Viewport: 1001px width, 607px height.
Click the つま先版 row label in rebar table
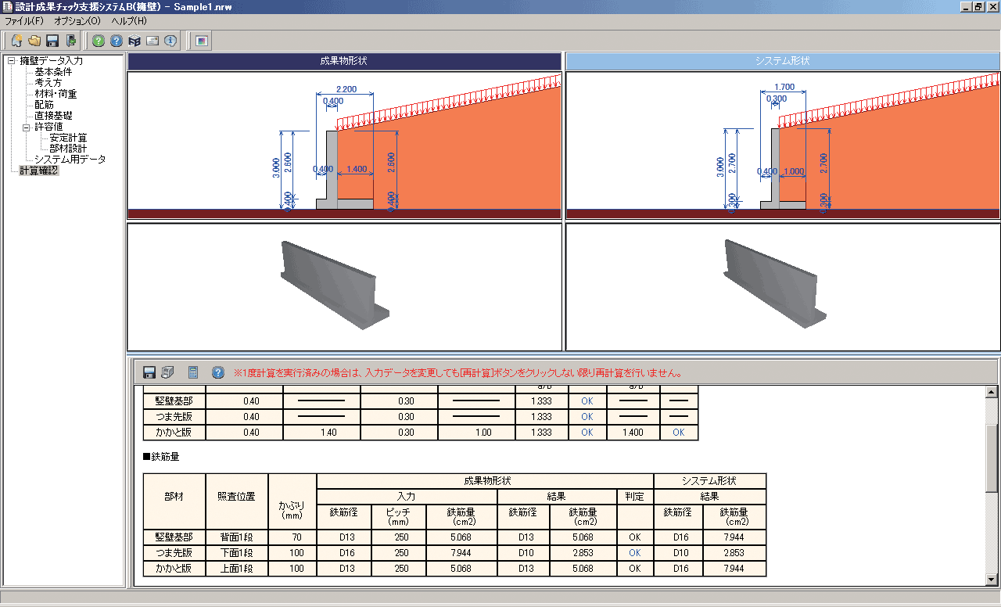click(174, 553)
